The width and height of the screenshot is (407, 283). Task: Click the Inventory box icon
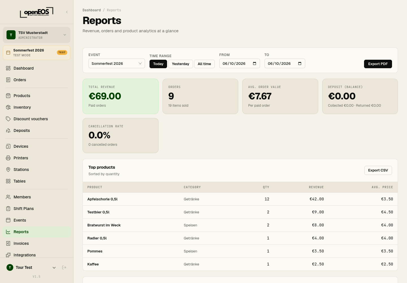(x=8, y=107)
